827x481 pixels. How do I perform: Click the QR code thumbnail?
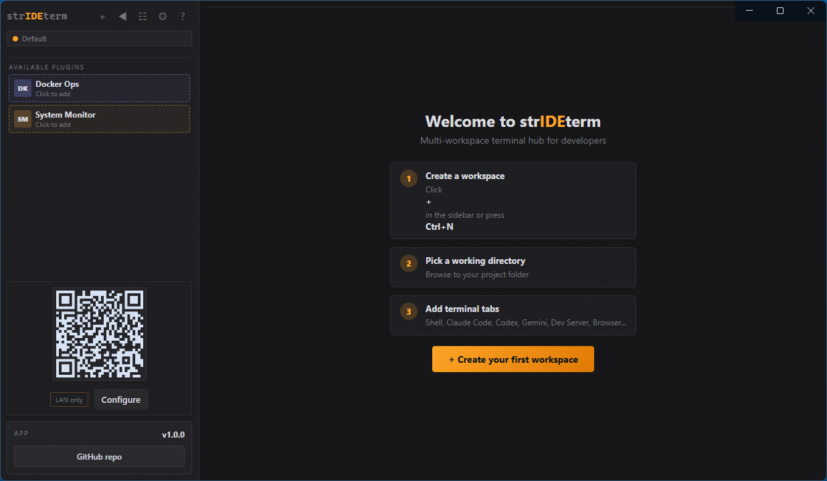[x=99, y=333]
